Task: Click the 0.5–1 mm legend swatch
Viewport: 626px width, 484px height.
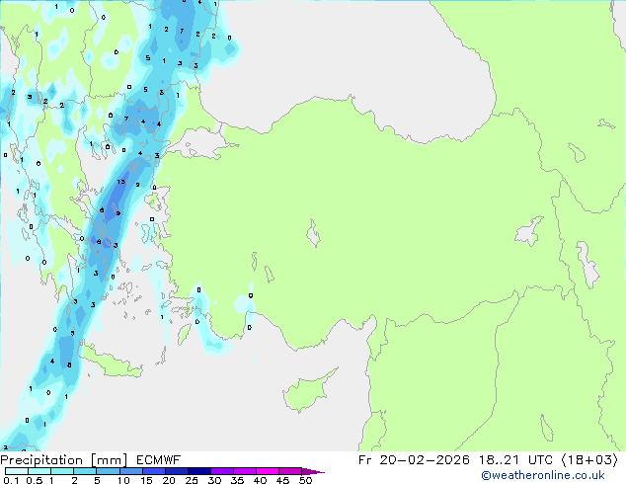Action: tap(39, 471)
